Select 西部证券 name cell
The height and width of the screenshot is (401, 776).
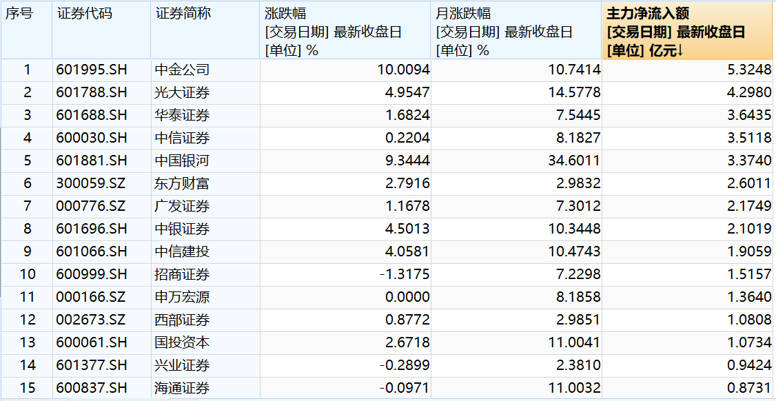click(x=205, y=320)
